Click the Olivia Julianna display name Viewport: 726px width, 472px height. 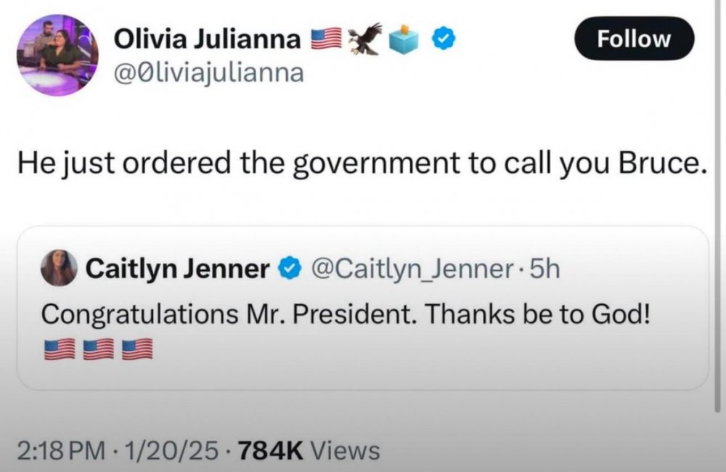pos(207,39)
